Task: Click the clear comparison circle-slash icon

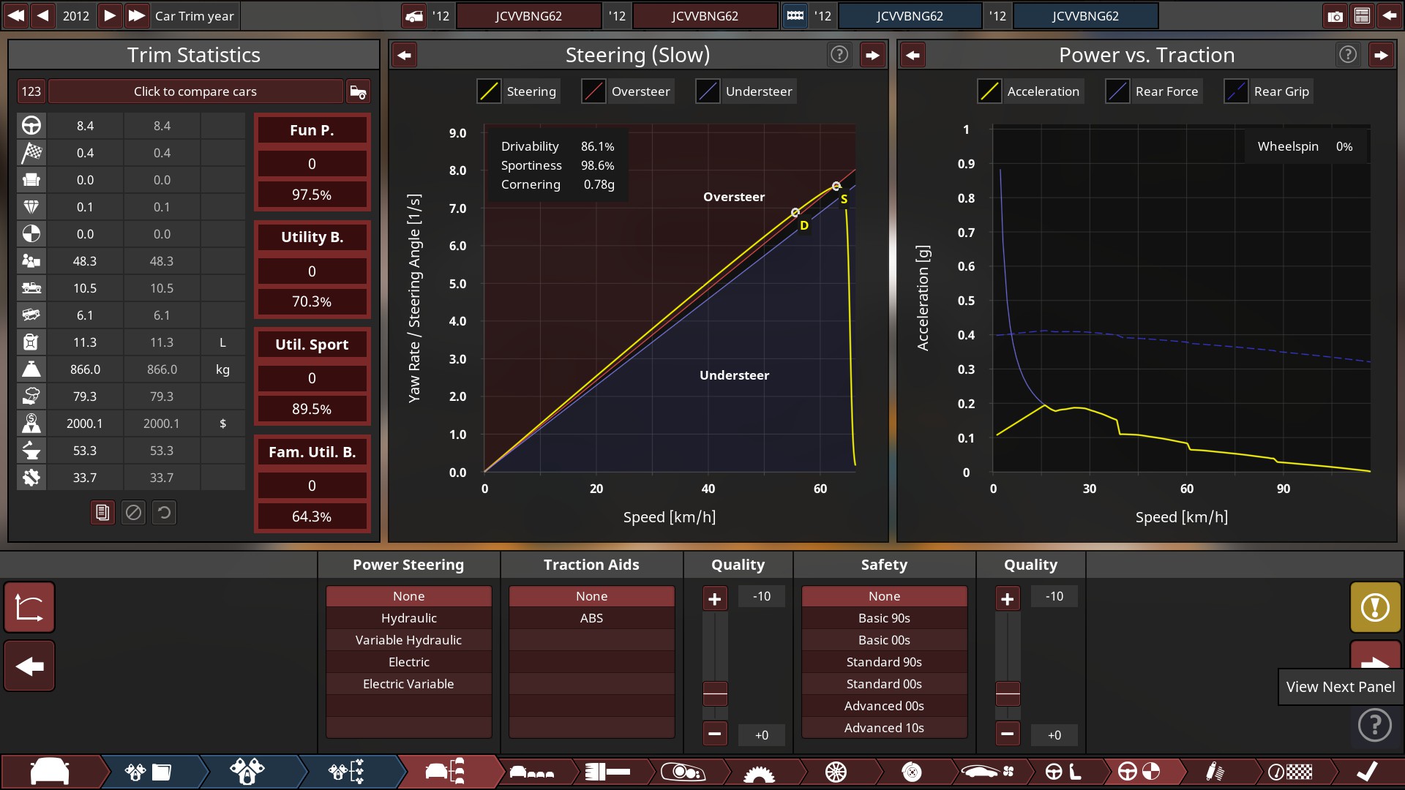Action: click(133, 513)
